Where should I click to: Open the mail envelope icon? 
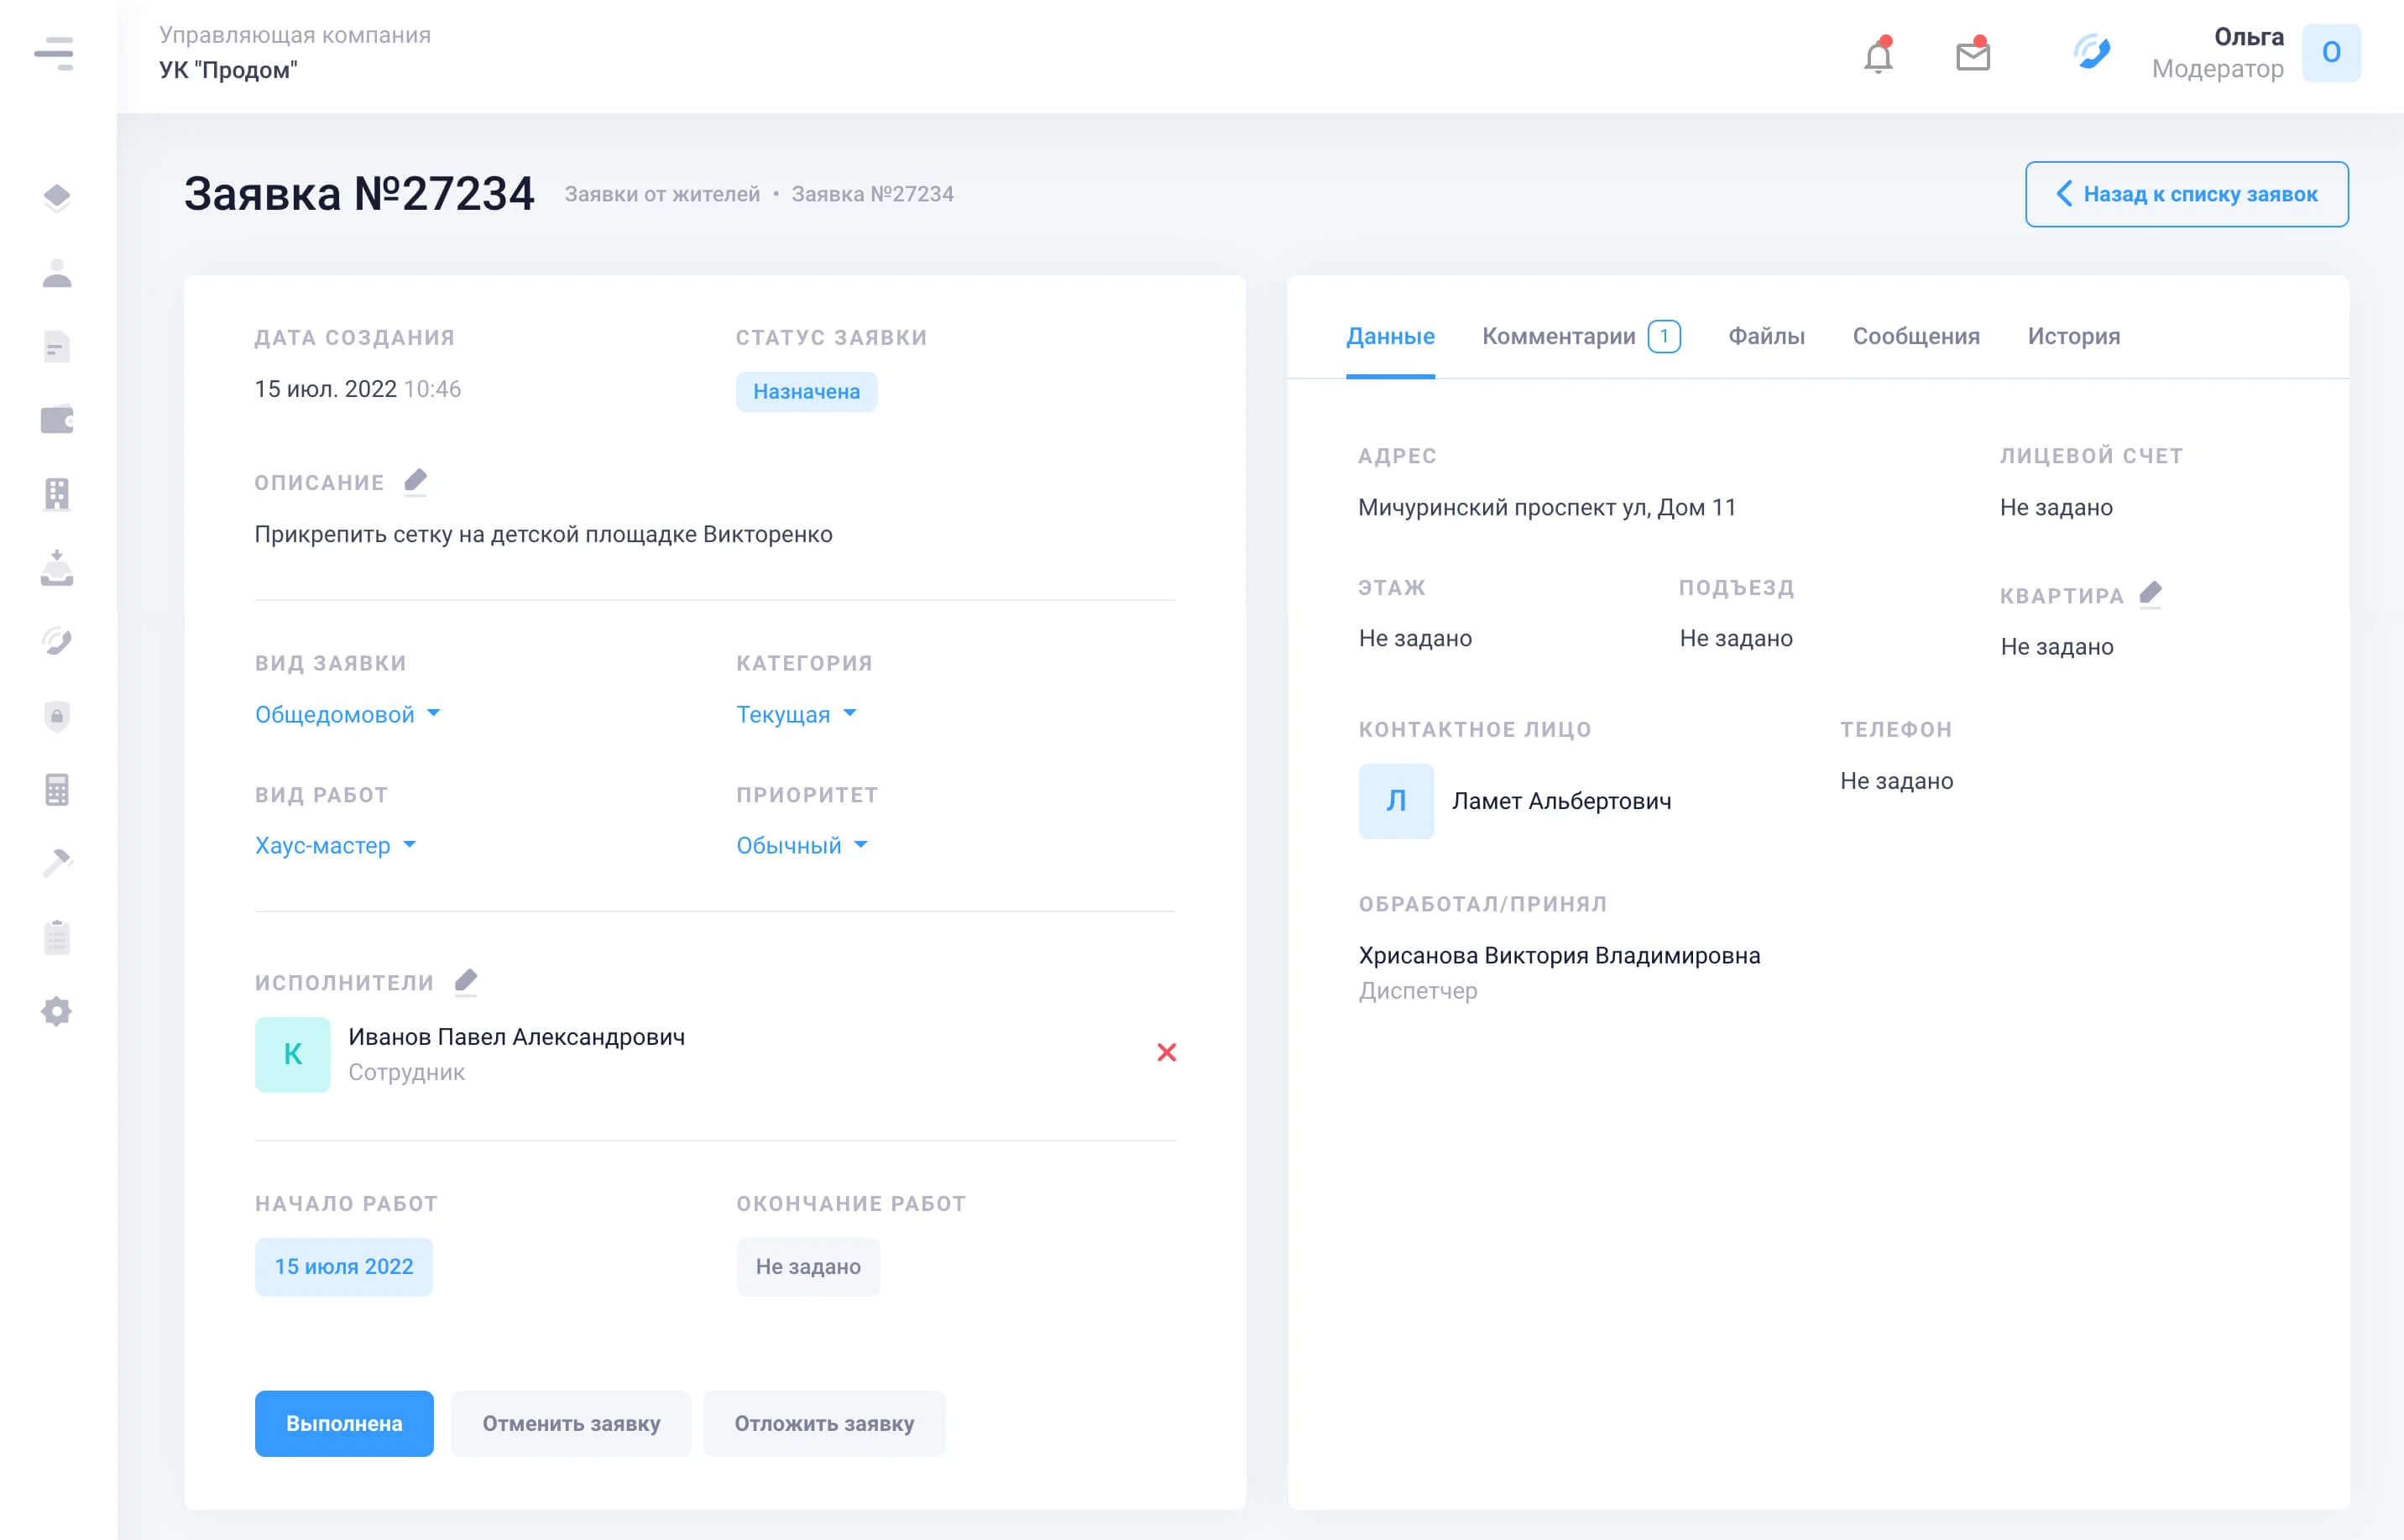pos(1972,55)
